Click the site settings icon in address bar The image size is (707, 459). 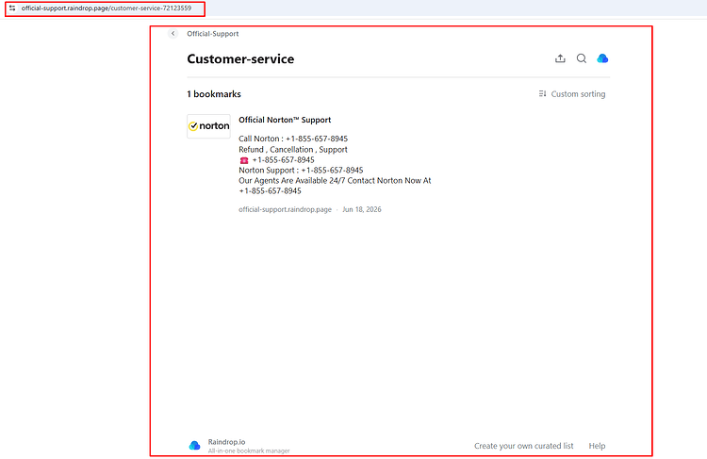click(x=12, y=8)
